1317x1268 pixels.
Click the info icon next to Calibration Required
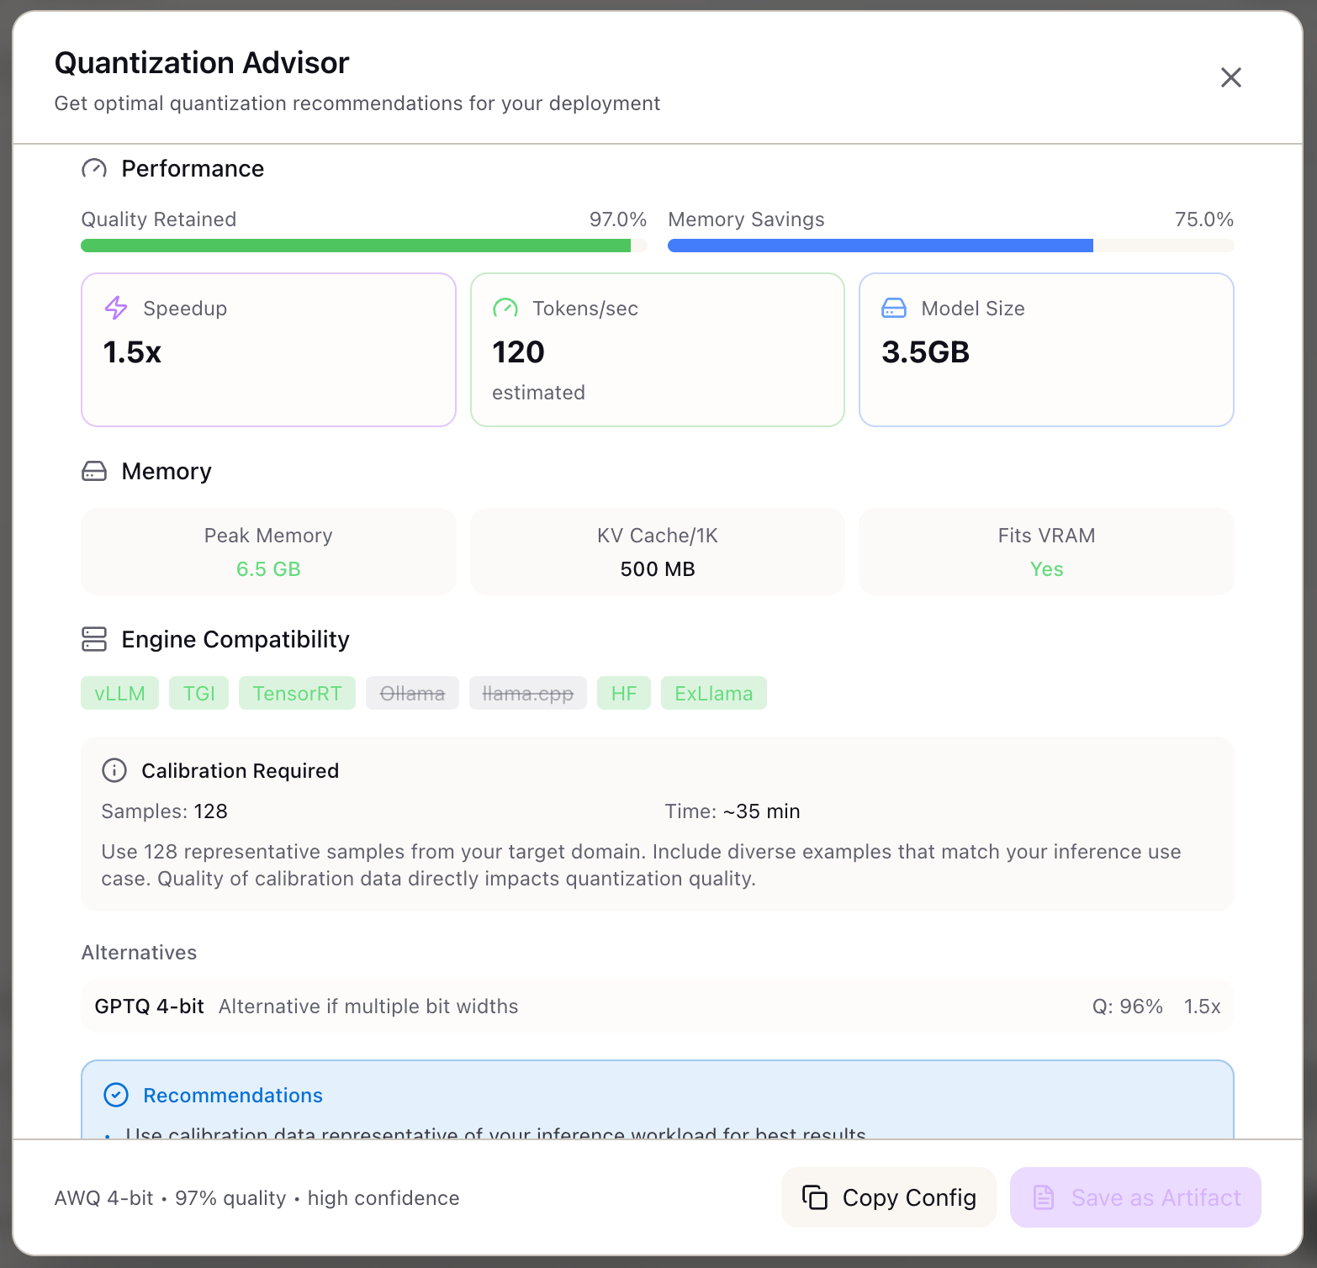point(114,770)
